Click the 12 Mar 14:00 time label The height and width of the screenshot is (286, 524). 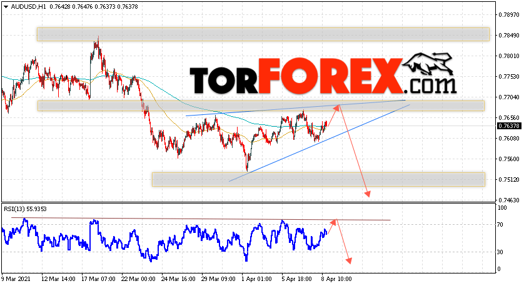(58, 279)
